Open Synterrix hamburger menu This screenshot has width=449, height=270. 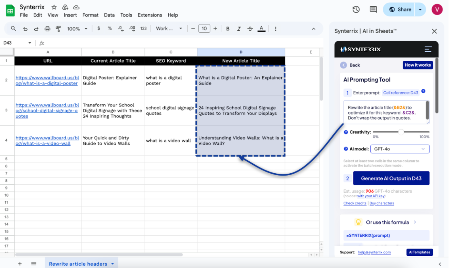pos(428,49)
